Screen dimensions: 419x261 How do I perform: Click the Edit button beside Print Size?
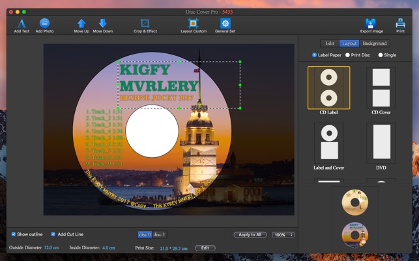[205, 248]
